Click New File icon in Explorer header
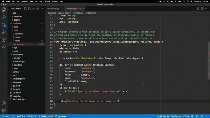This screenshot has height=118, width=210. point(25,9)
